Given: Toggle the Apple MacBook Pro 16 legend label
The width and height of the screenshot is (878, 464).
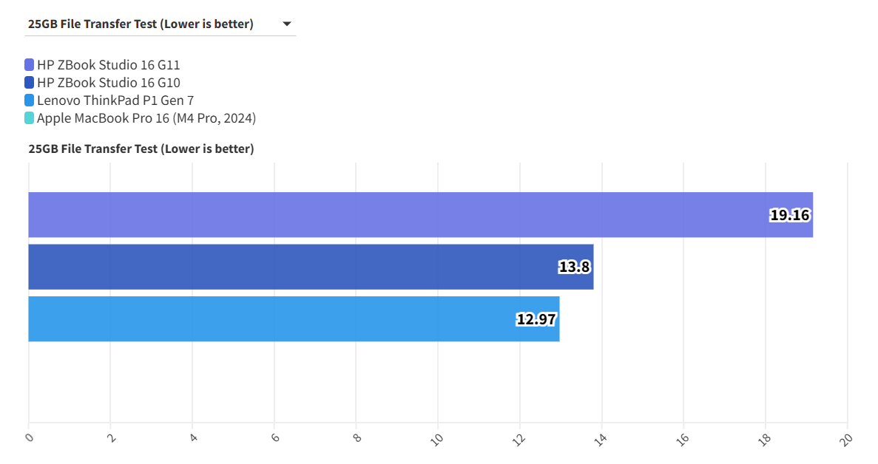Looking at the screenshot, I should click(146, 118).
